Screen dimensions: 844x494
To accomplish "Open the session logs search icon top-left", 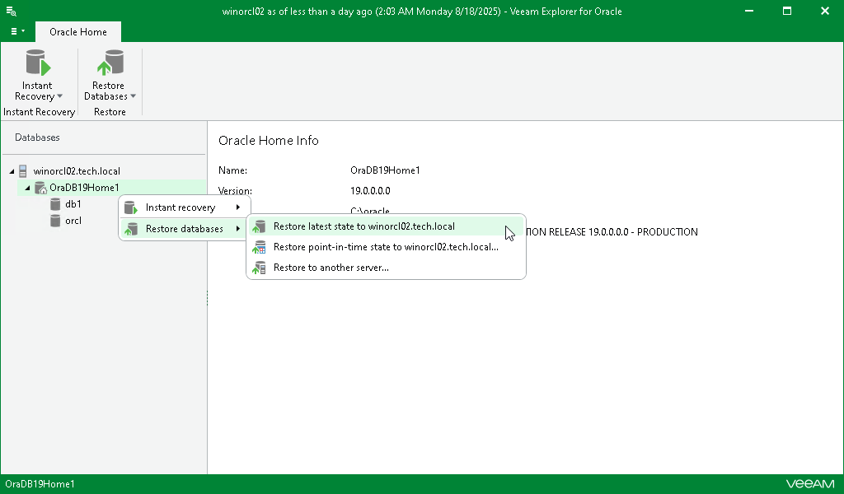I will coord(11,12).
